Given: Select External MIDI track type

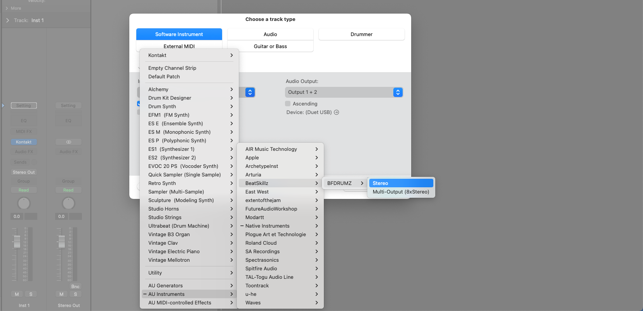Looking at the screenshot, I should [179, 46].
